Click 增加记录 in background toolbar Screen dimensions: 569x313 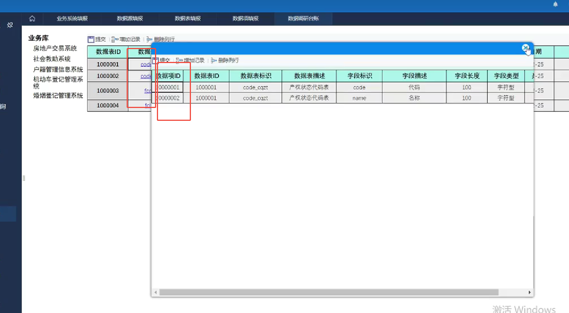coord(126,39)
